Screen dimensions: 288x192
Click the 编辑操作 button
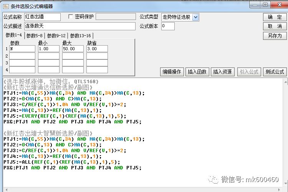[x=172, y=72]
